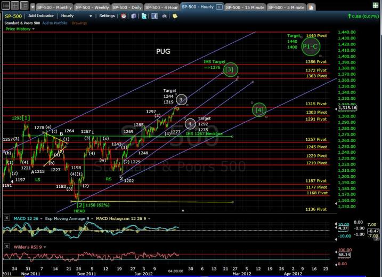Click the 1363 Pivot label
The width and height of the screenshot is (382, 277).
316,76
